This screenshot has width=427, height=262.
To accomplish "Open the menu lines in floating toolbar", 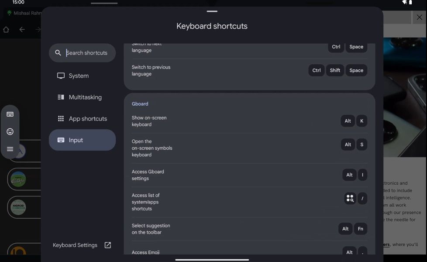I will [x=10, y=149].
